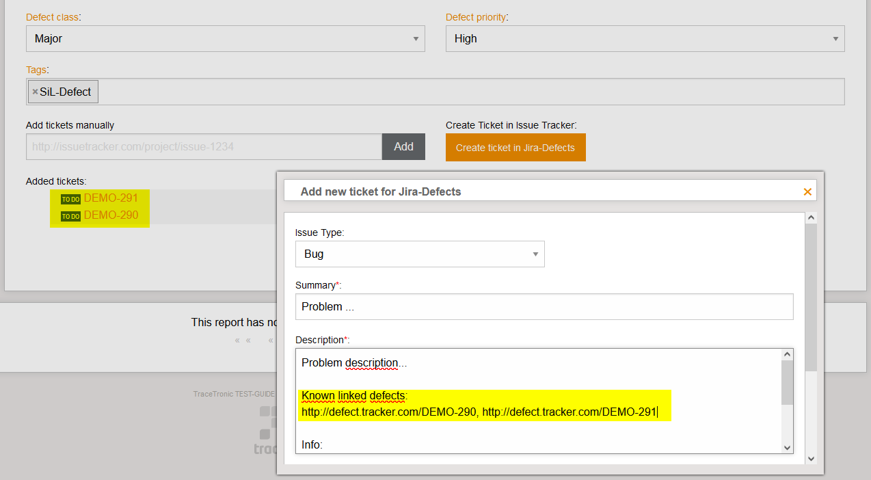Screen dimensions: 871x480
Task: Open the Issue Type dropdown showing Bug
Action: pos(419,254)
